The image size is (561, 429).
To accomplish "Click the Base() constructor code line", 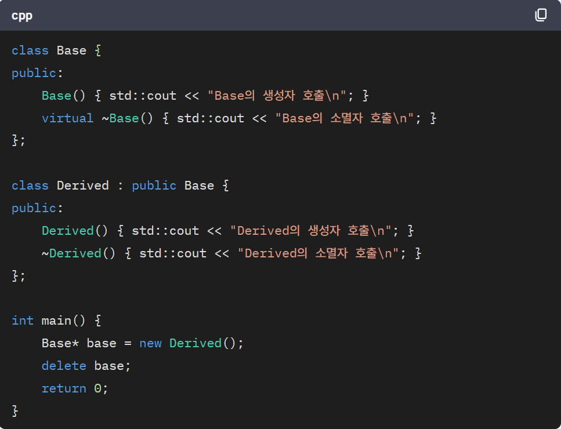I will point(205,96).
